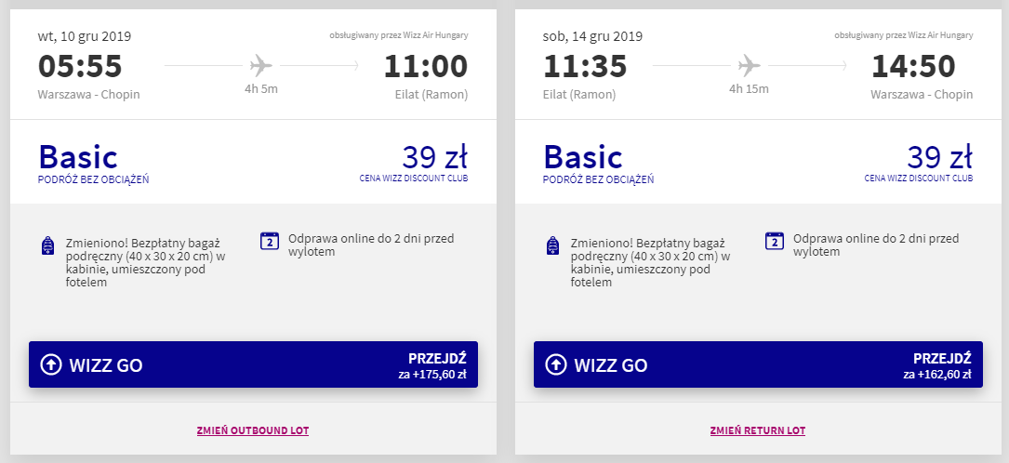Click the 05:55 departure time from Warszawa
Screen dimensions: 1009x463
point(80,67)
